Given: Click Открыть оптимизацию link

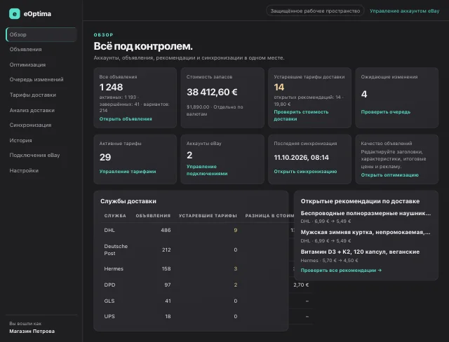Looking at the screenshot, I should click(x=389, y=175).
